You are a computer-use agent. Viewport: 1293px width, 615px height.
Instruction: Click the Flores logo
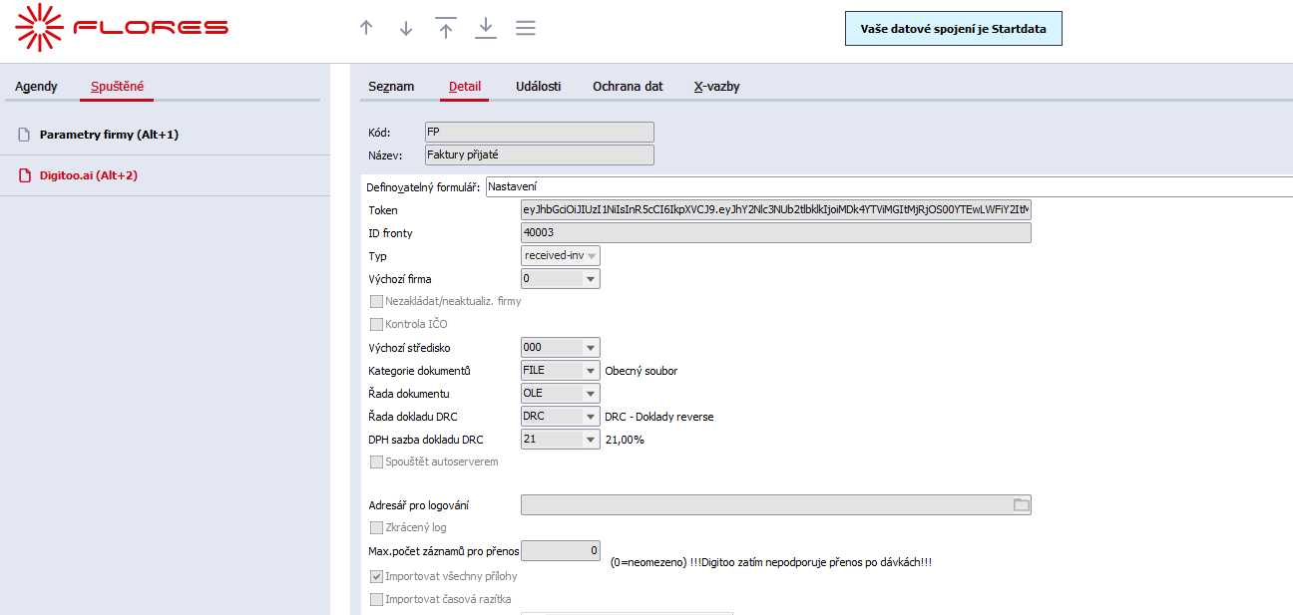click(x=123, y=27)
